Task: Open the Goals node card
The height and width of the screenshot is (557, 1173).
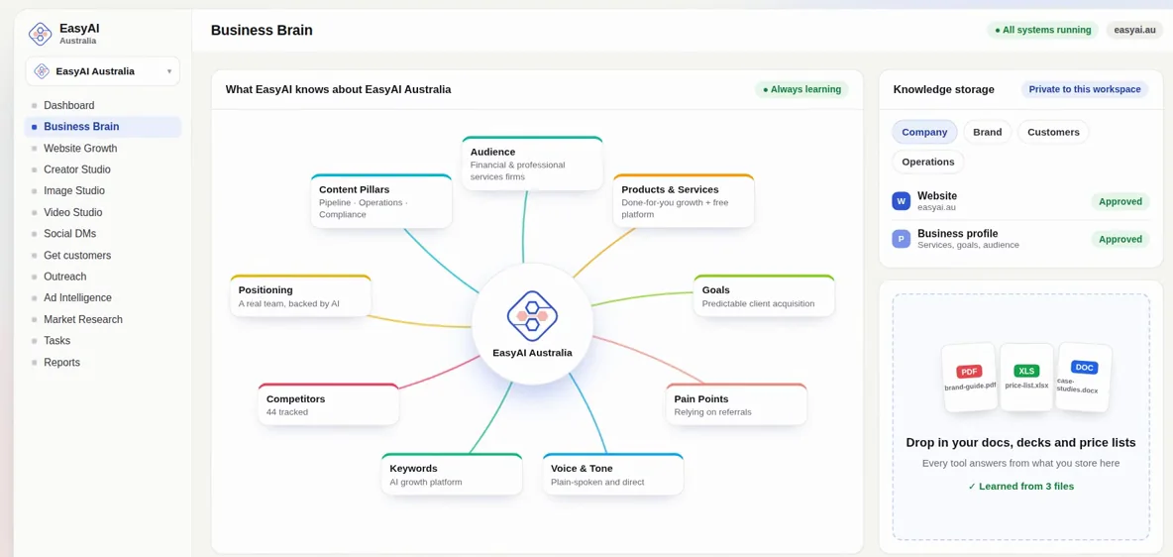Action: [x=764, y=295]
